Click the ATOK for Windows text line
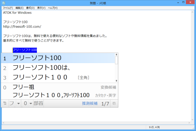The height and width of the screenshot is (131, 196). 17,13
